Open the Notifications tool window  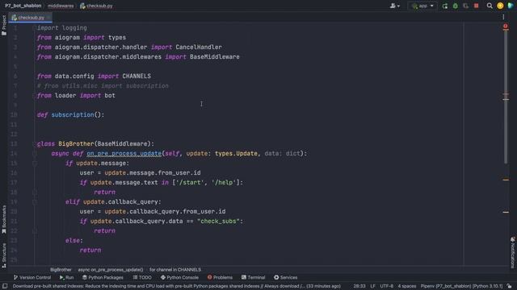513,252
